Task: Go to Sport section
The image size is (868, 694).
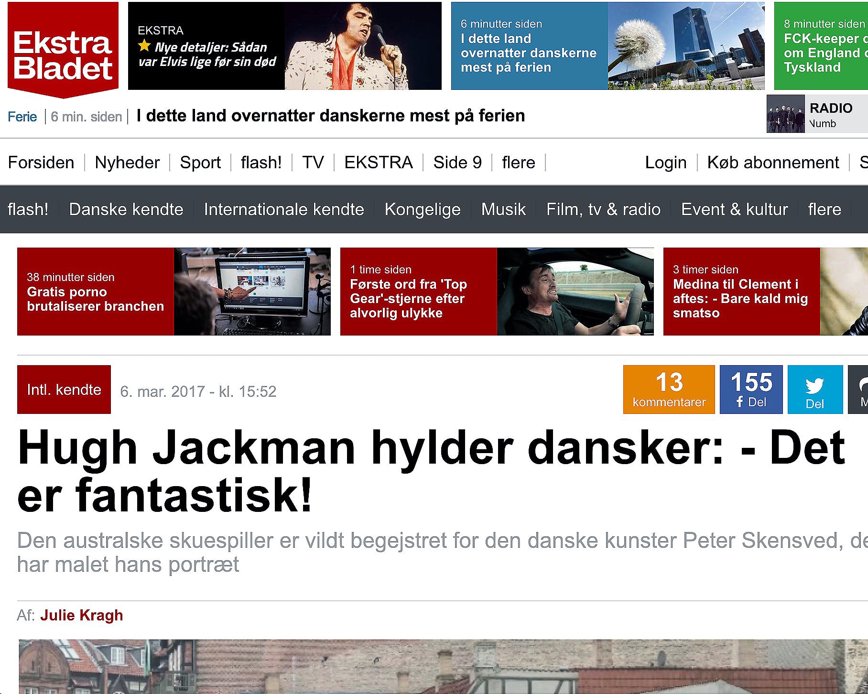Action: tap(200, 163)
